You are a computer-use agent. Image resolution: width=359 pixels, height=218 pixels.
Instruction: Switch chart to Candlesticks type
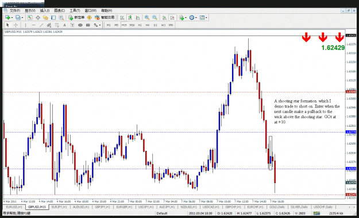pyautogui.click(x=130, y=17)
